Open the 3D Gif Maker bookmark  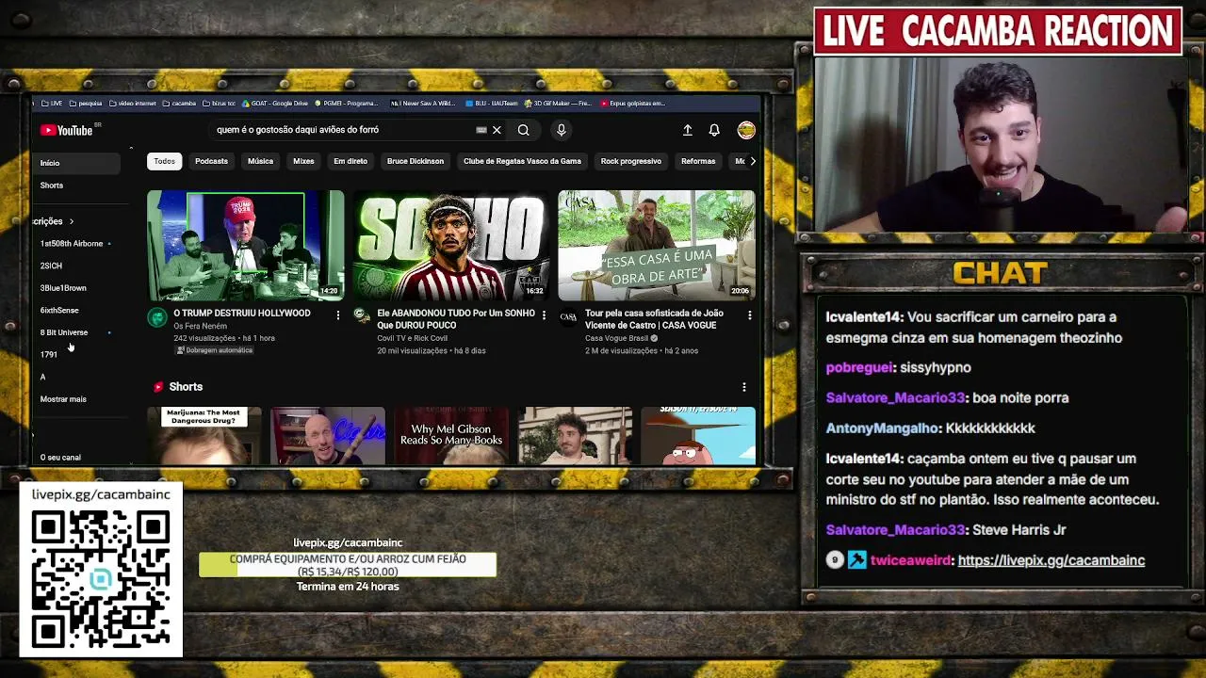pyautogui.click(x=558, y=104)
